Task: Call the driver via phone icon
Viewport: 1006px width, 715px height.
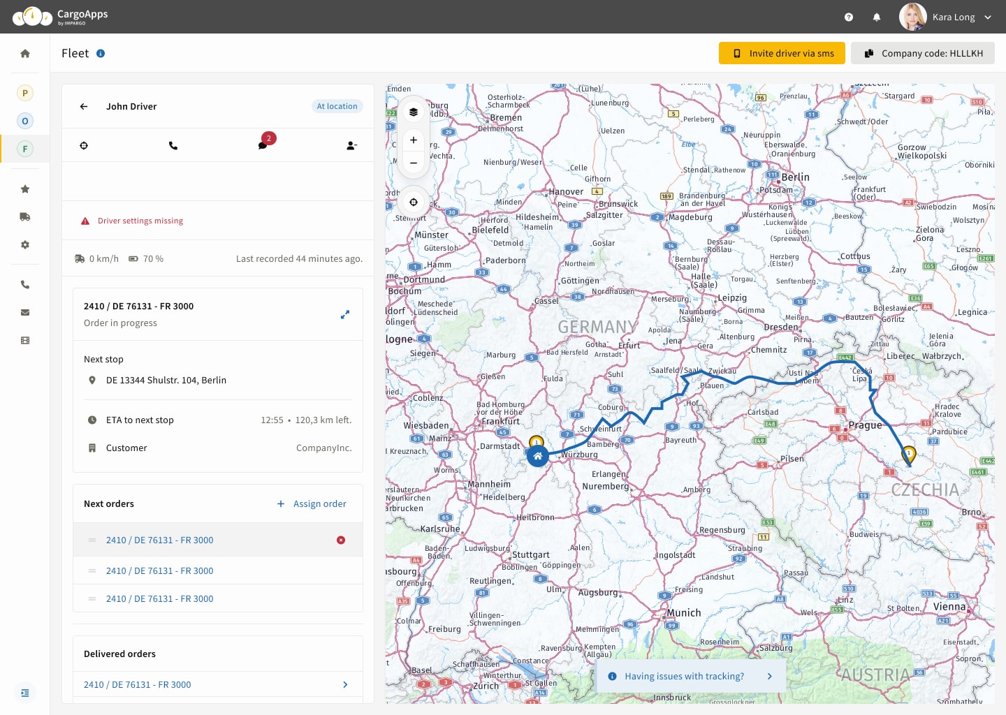Action: (173, 146)
